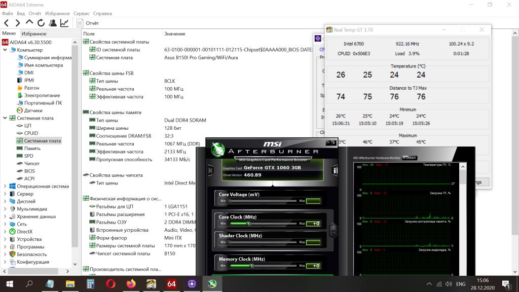Open Firefox from the taskbar
Screen dimensions: 519x292
click(x=131, y=284)
